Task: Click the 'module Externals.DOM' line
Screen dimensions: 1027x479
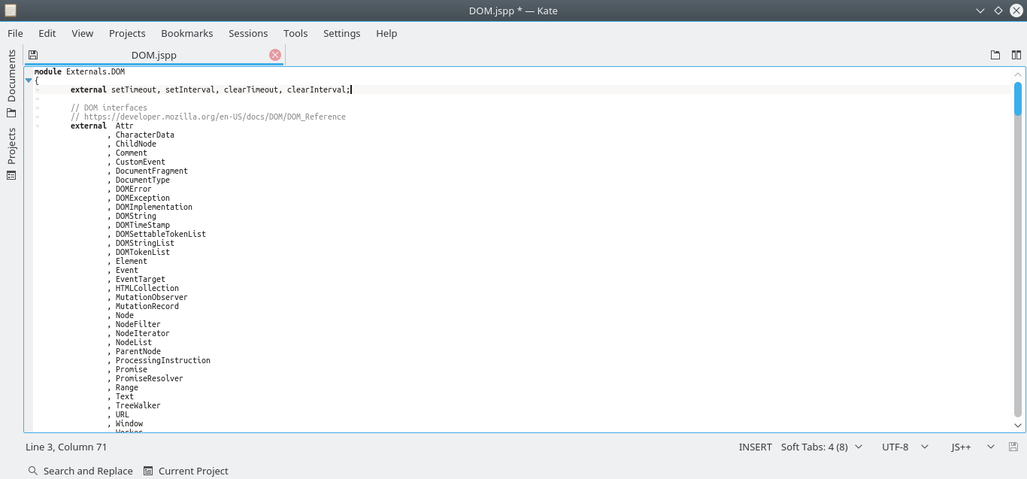Action: click(x=80, y=72)
